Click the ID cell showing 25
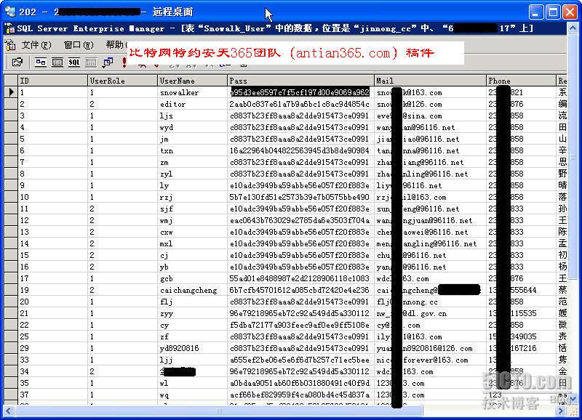 (52, 336)
